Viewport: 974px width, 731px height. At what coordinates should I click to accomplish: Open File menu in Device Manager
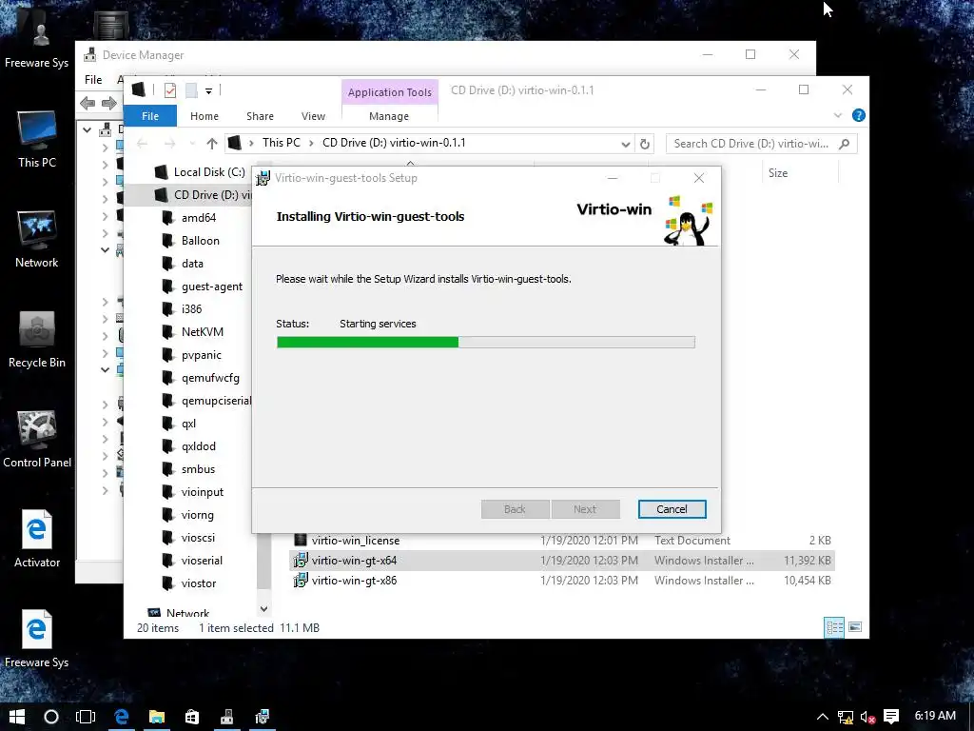pos(93,80)
